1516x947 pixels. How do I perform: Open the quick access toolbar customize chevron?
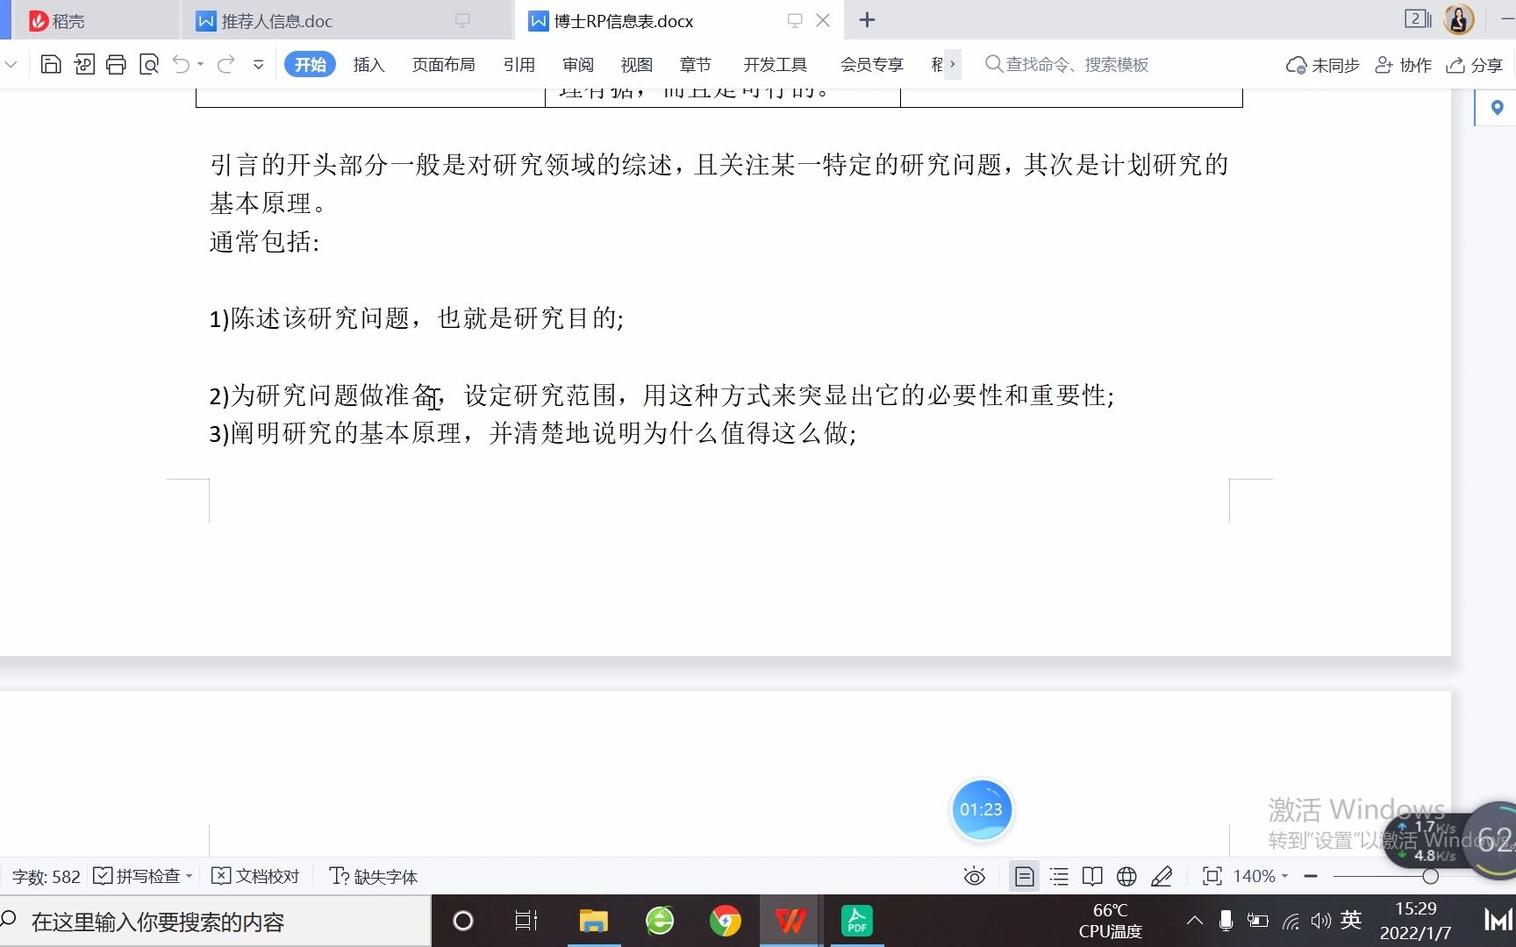[258, 64]
